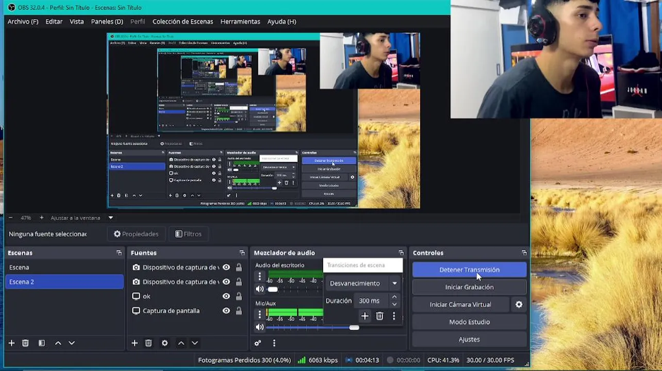
Task: Open Ayuda (H) menu
Action: (282, 22)
